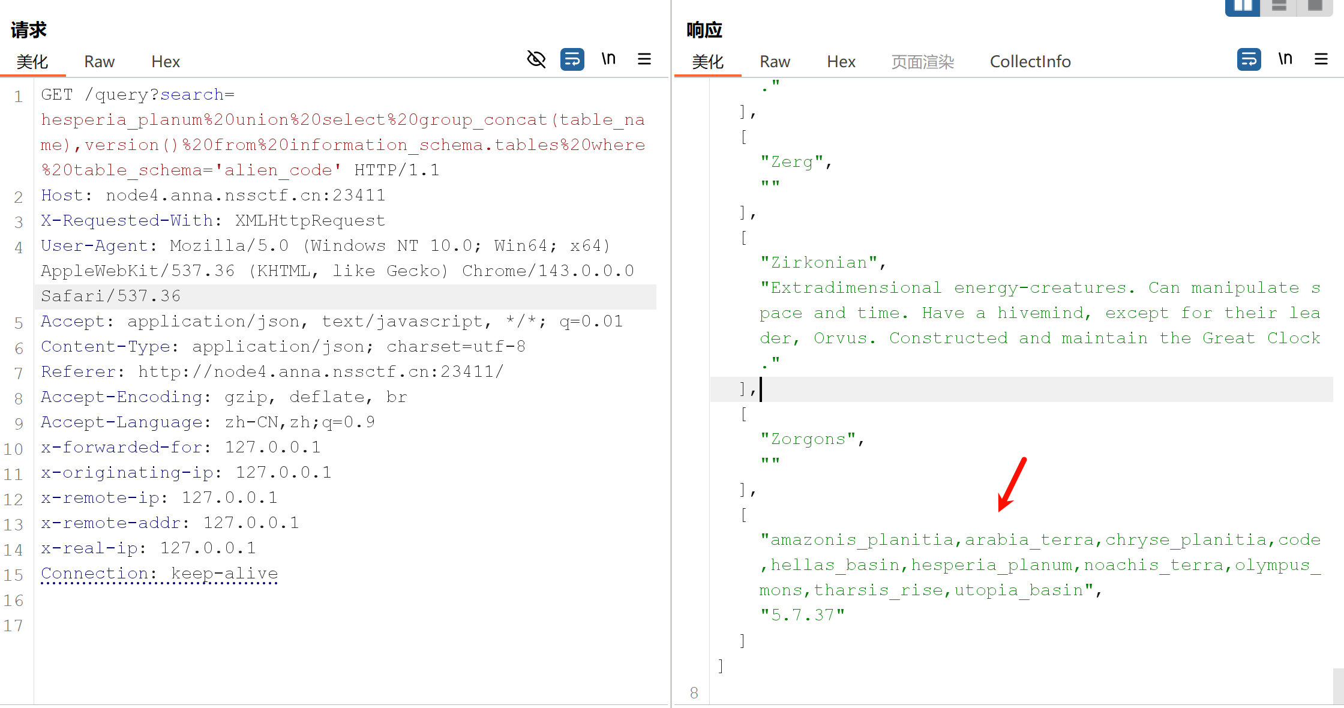Open the response panel hamburger menu
1344x708 pixels.
[x=1321, y=59]
